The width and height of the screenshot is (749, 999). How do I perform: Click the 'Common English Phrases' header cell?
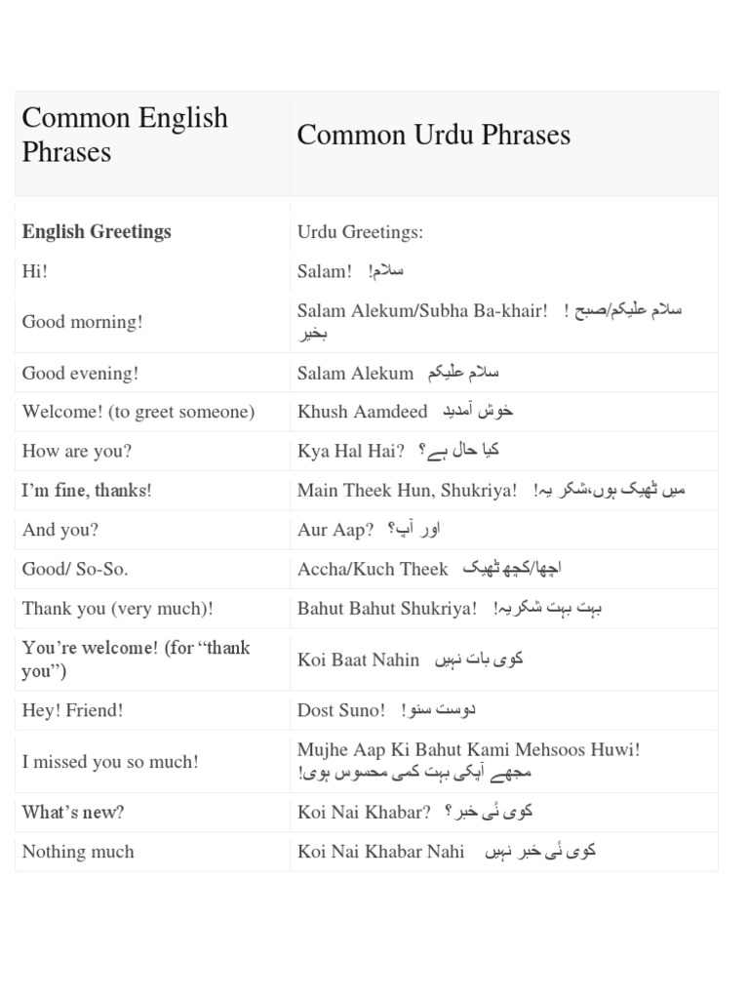click(125, 135)
